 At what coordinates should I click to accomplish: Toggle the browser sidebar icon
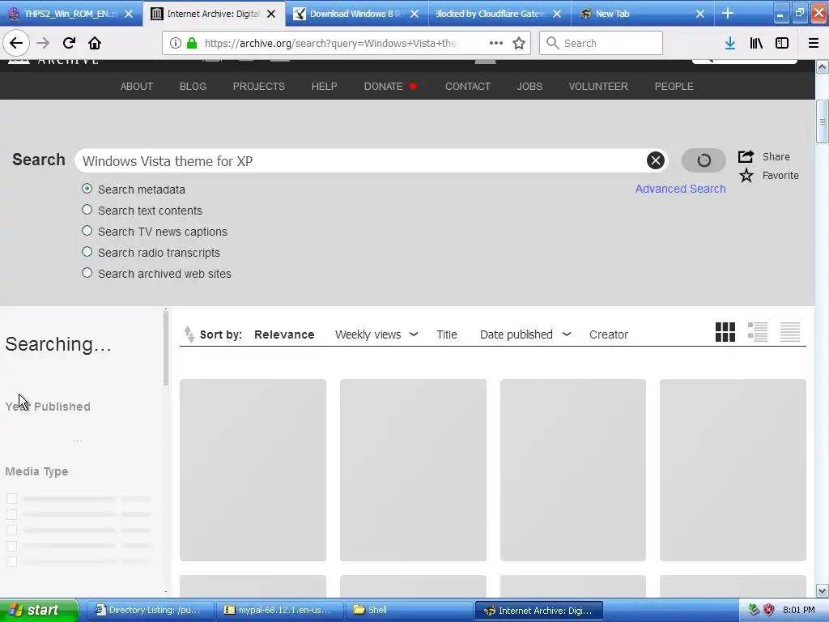(782, 44)
